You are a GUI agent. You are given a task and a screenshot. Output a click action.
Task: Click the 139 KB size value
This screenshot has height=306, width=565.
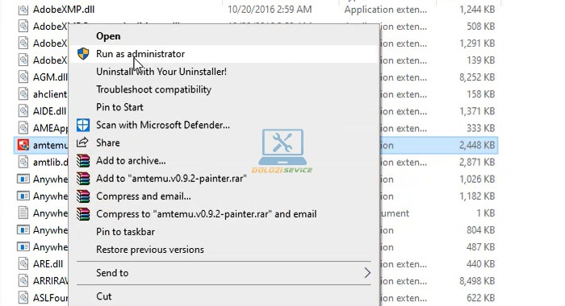(481, 60)
